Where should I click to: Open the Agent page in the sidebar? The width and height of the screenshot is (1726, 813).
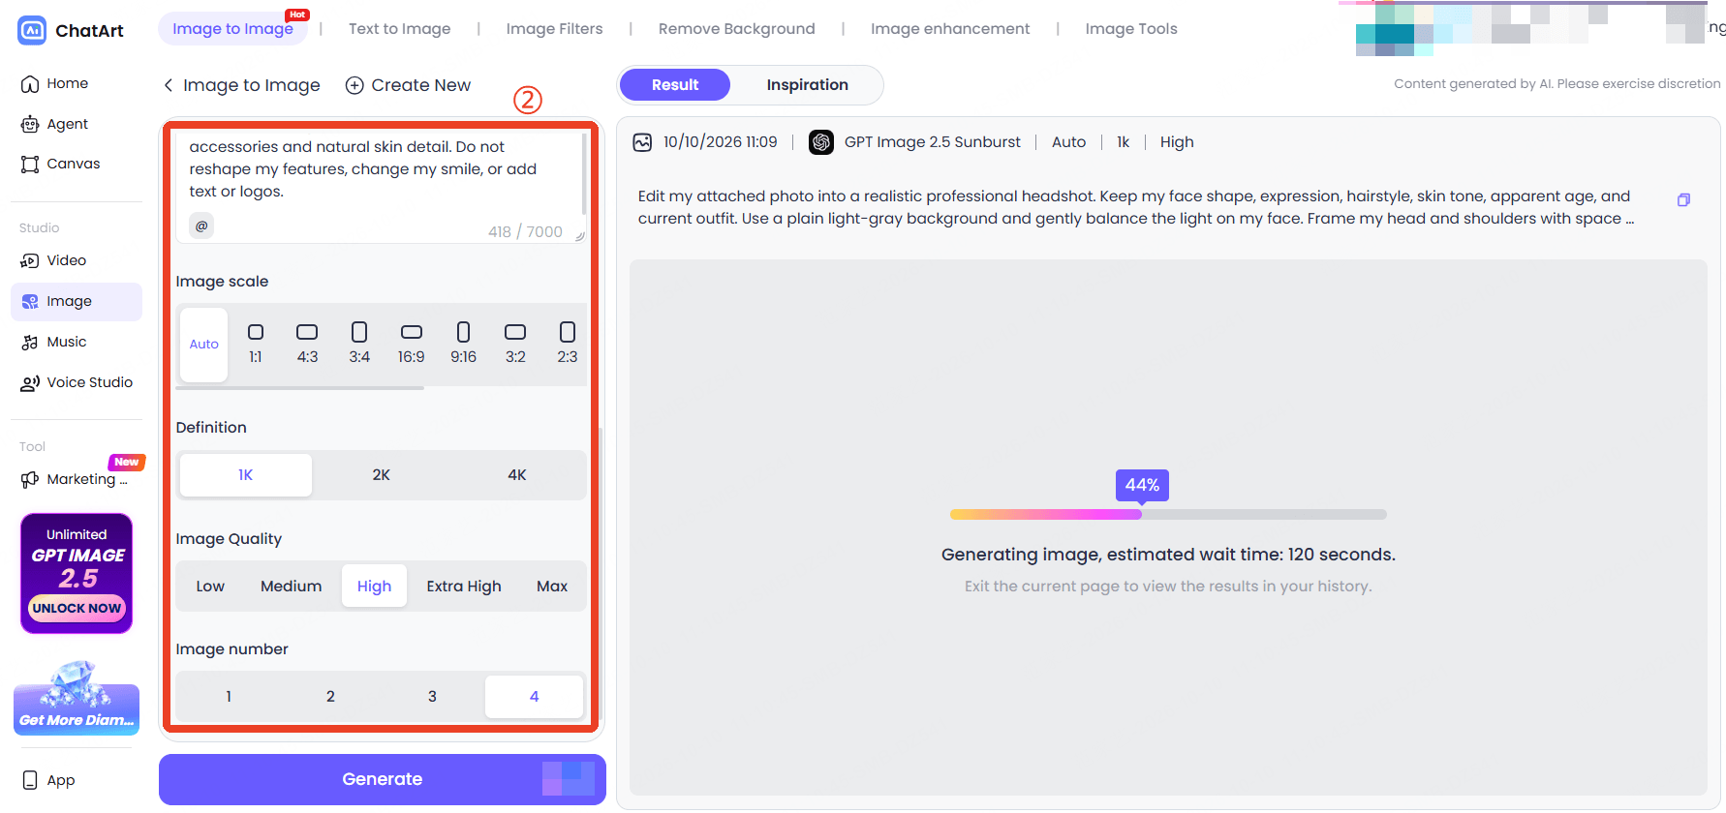54,125
